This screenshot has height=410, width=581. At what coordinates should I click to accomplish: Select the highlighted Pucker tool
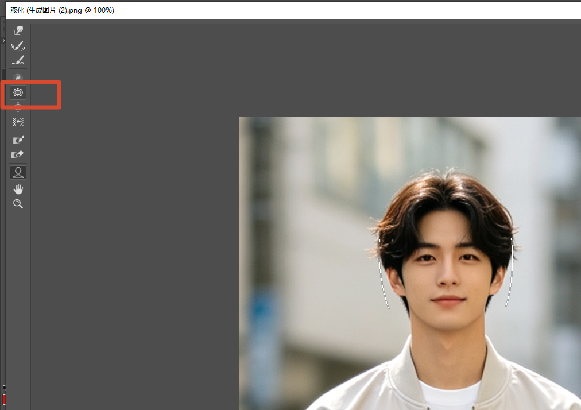(x=18, y=92)
